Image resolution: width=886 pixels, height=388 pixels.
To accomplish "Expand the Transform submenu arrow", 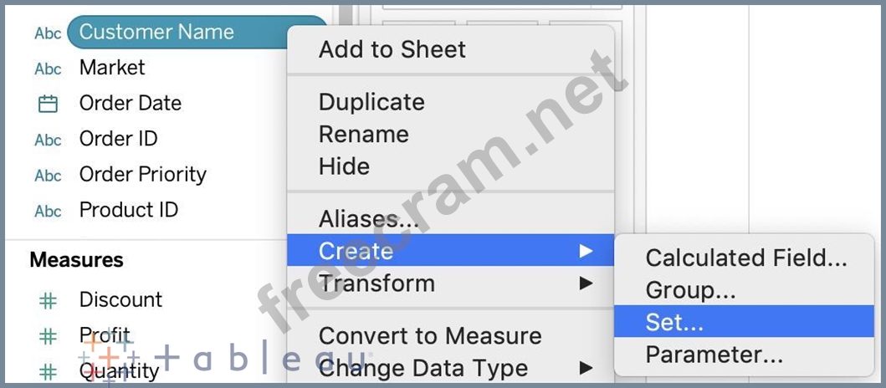I will (586, 283).
